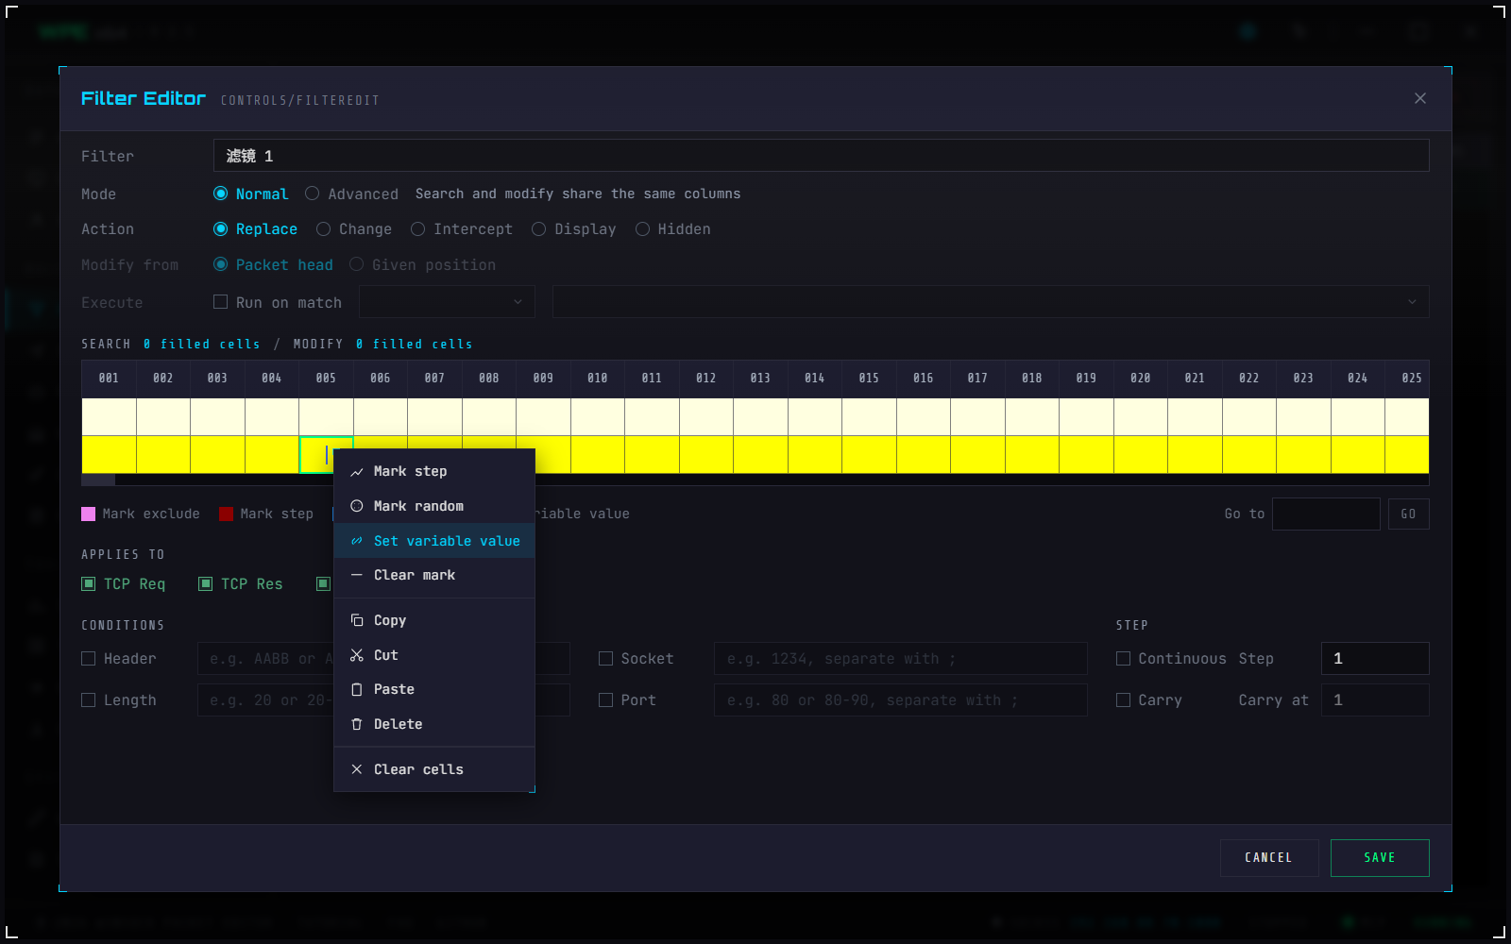This screenshot has width=1511, height=944.
Task: Click the GO button
Action: 1409,514
